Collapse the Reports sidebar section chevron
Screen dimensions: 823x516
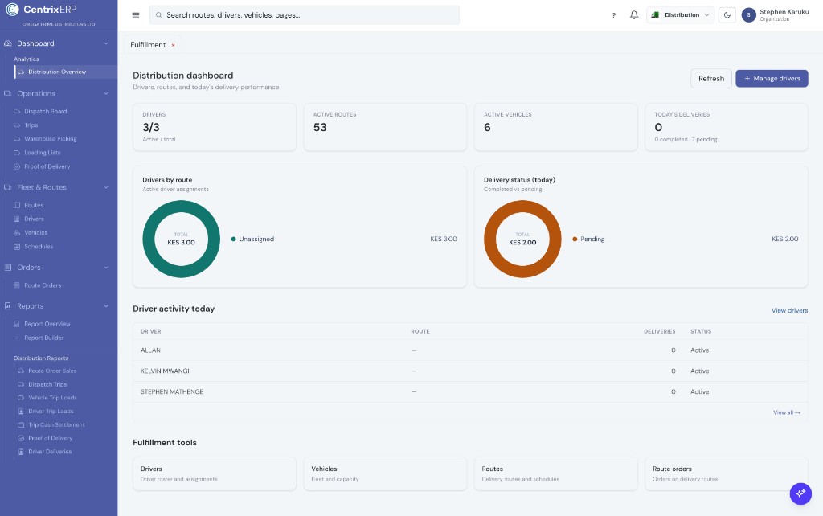pyautogui.click(x=106, y=306)
